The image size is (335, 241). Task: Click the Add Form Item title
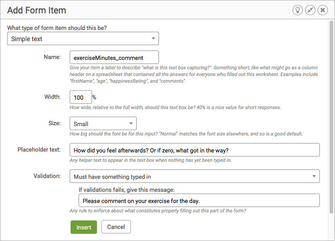point(37,10)
